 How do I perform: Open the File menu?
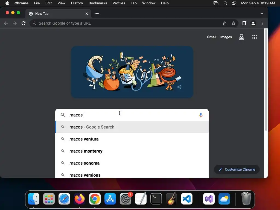pyautogui.click(x=37, y=3)
